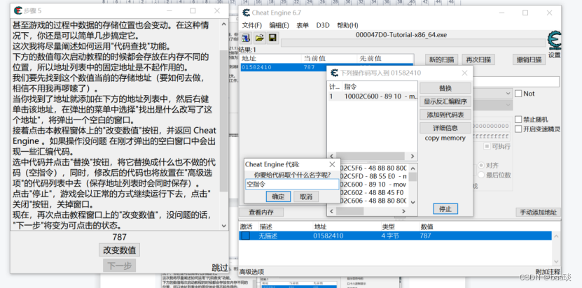Click the 新的扫描 button
Screen dimensions: 582x288
tap(441, 59)
